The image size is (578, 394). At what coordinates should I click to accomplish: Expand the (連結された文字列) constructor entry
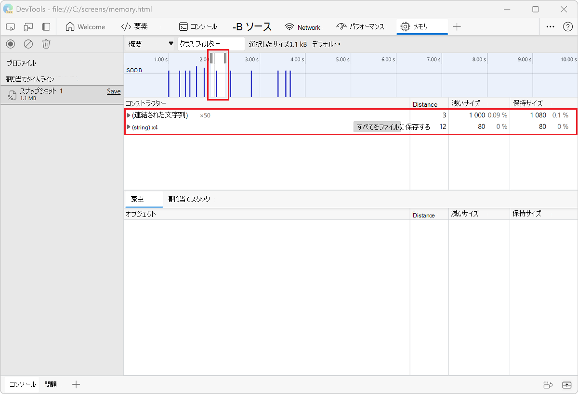point(128,115)
